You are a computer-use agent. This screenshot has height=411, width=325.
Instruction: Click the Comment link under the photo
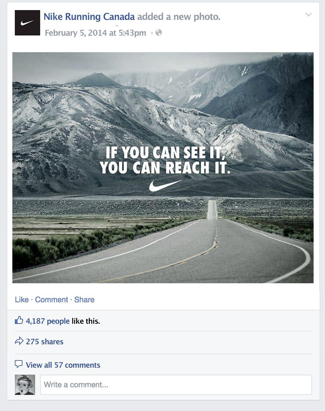click(x=52, y=299)
